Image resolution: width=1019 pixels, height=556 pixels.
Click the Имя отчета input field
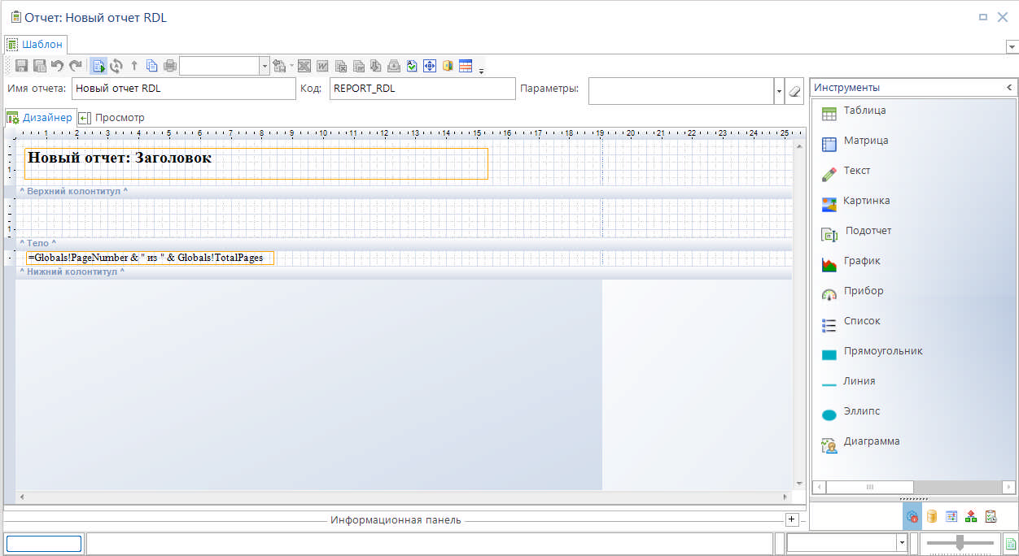(183, 89)
